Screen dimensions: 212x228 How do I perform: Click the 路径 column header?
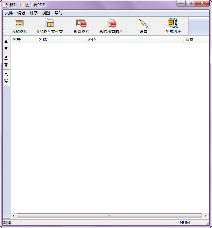click(134, 40)
